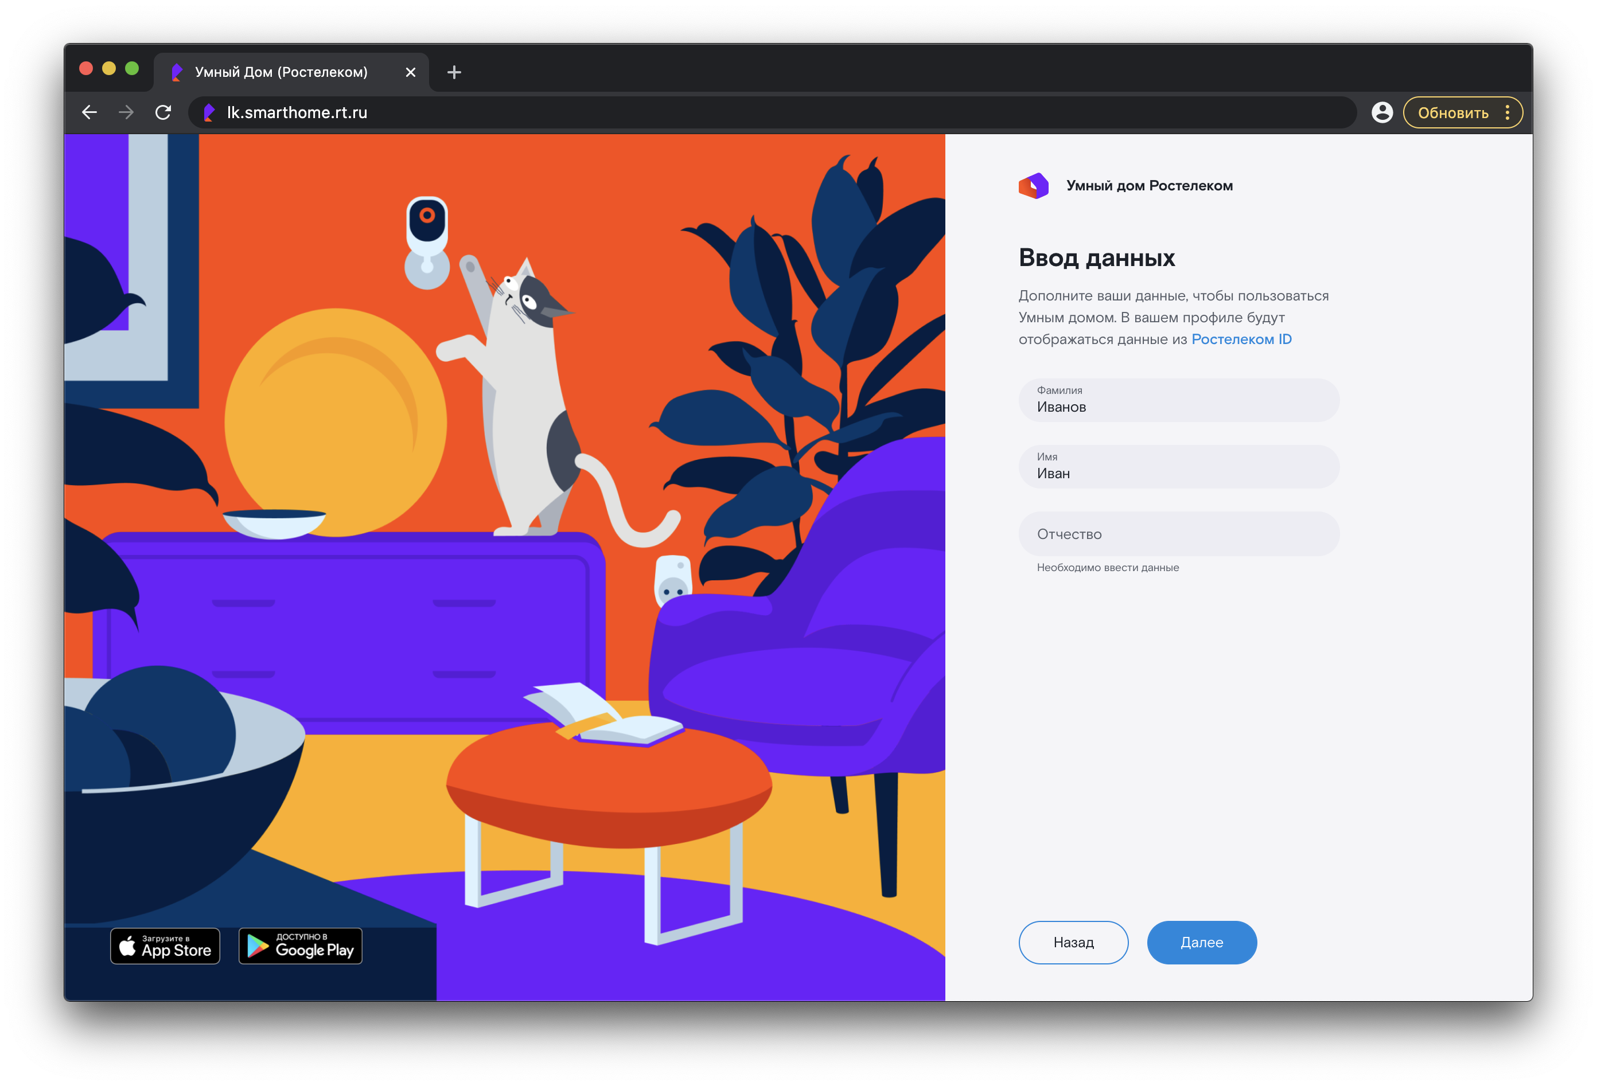The height and width of the screenshot is (1086, 1597).
Task: Select the Умный Дом (Ростелеком) tab
Action: [281, 72]
